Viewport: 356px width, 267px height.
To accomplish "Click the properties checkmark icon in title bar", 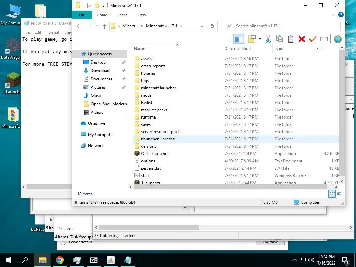I will 89,6.
